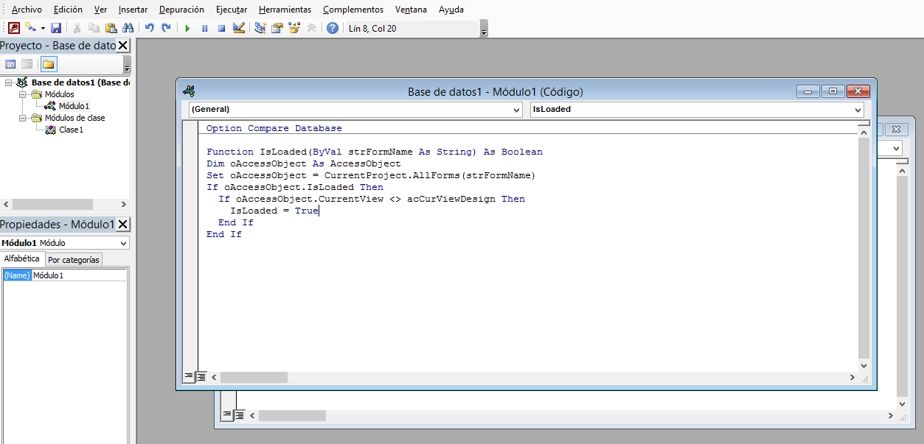Reset code execution with the stop icon
The image size is (924, 444).
point(221,27)
